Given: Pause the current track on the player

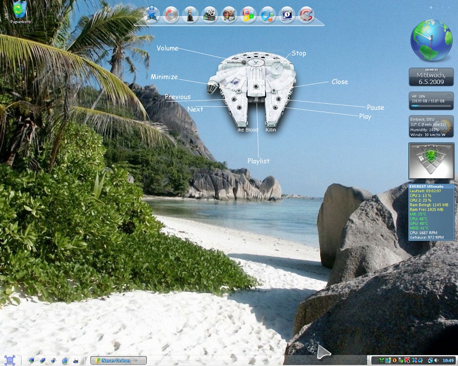Looking at the screenshot, I should (279, 99).
